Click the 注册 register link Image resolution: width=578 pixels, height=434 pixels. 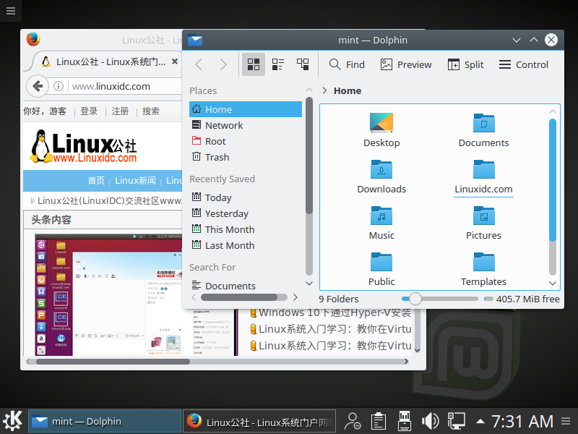click(120, 111)
